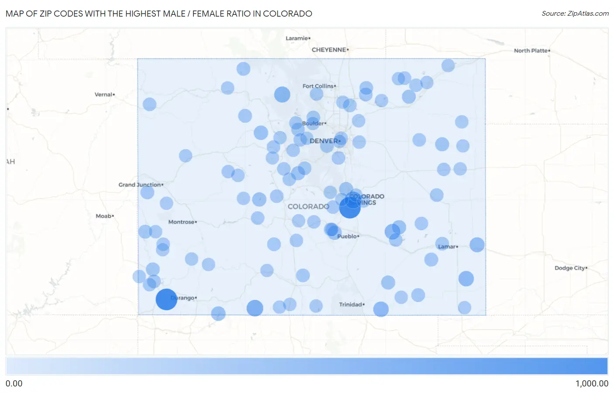Click the COLORADO state label

pyautogui.click(x=308, y=206)
